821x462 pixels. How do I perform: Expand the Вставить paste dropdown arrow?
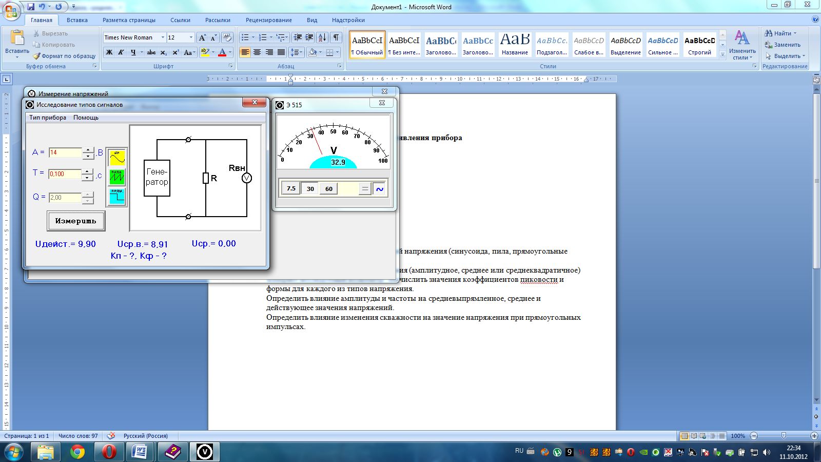pos(17,57)
